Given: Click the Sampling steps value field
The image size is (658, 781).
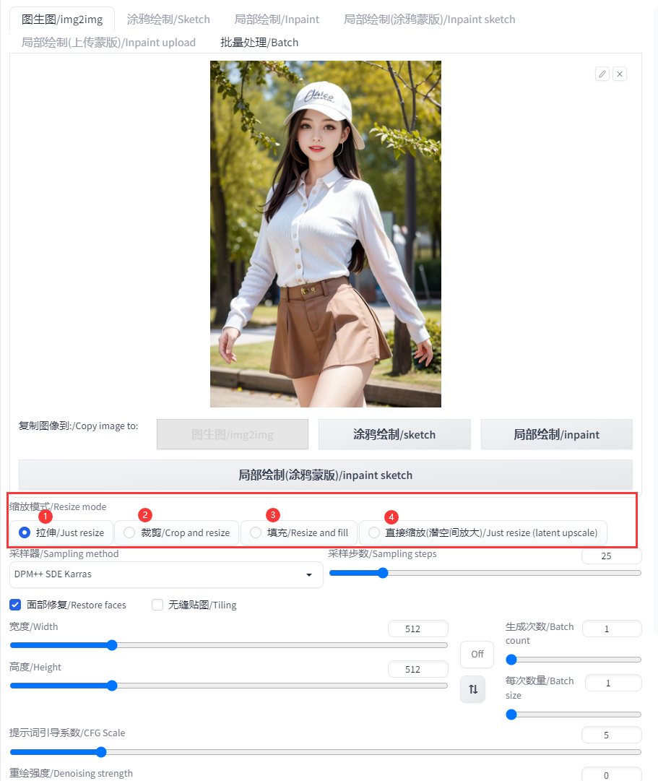Looking at the screenshot, I should click(612, 556).
